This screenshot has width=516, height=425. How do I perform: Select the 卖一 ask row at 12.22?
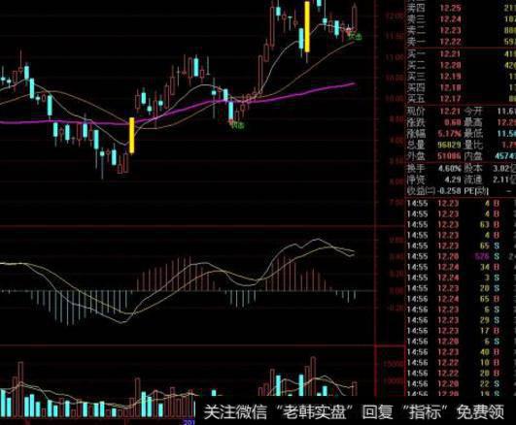461,42
